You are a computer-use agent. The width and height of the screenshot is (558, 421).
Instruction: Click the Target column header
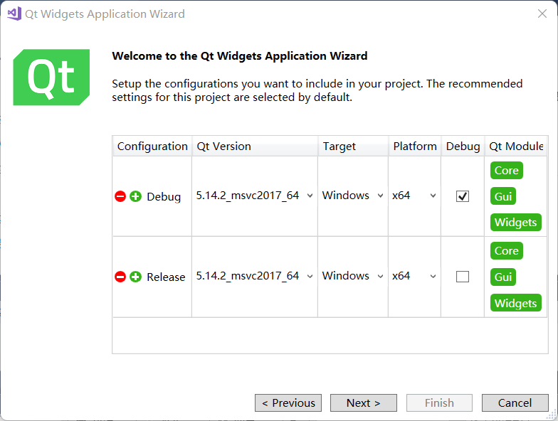point(353,146)
